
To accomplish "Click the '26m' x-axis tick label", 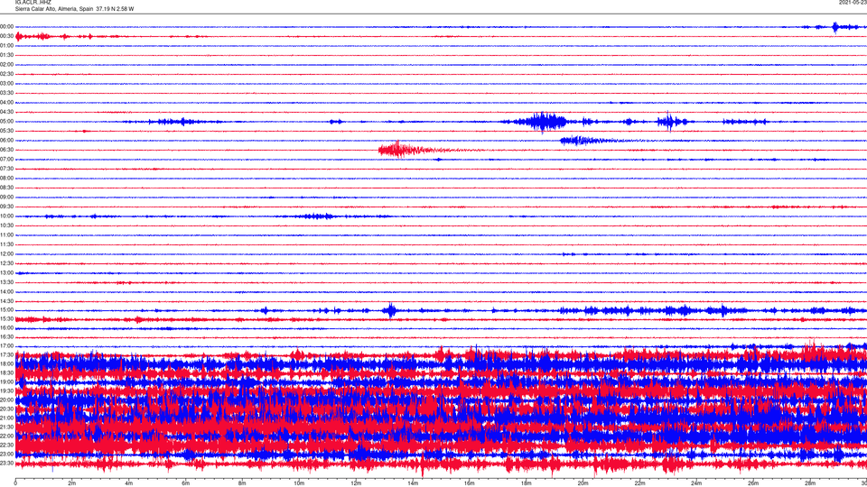I will tap(753, 483).
